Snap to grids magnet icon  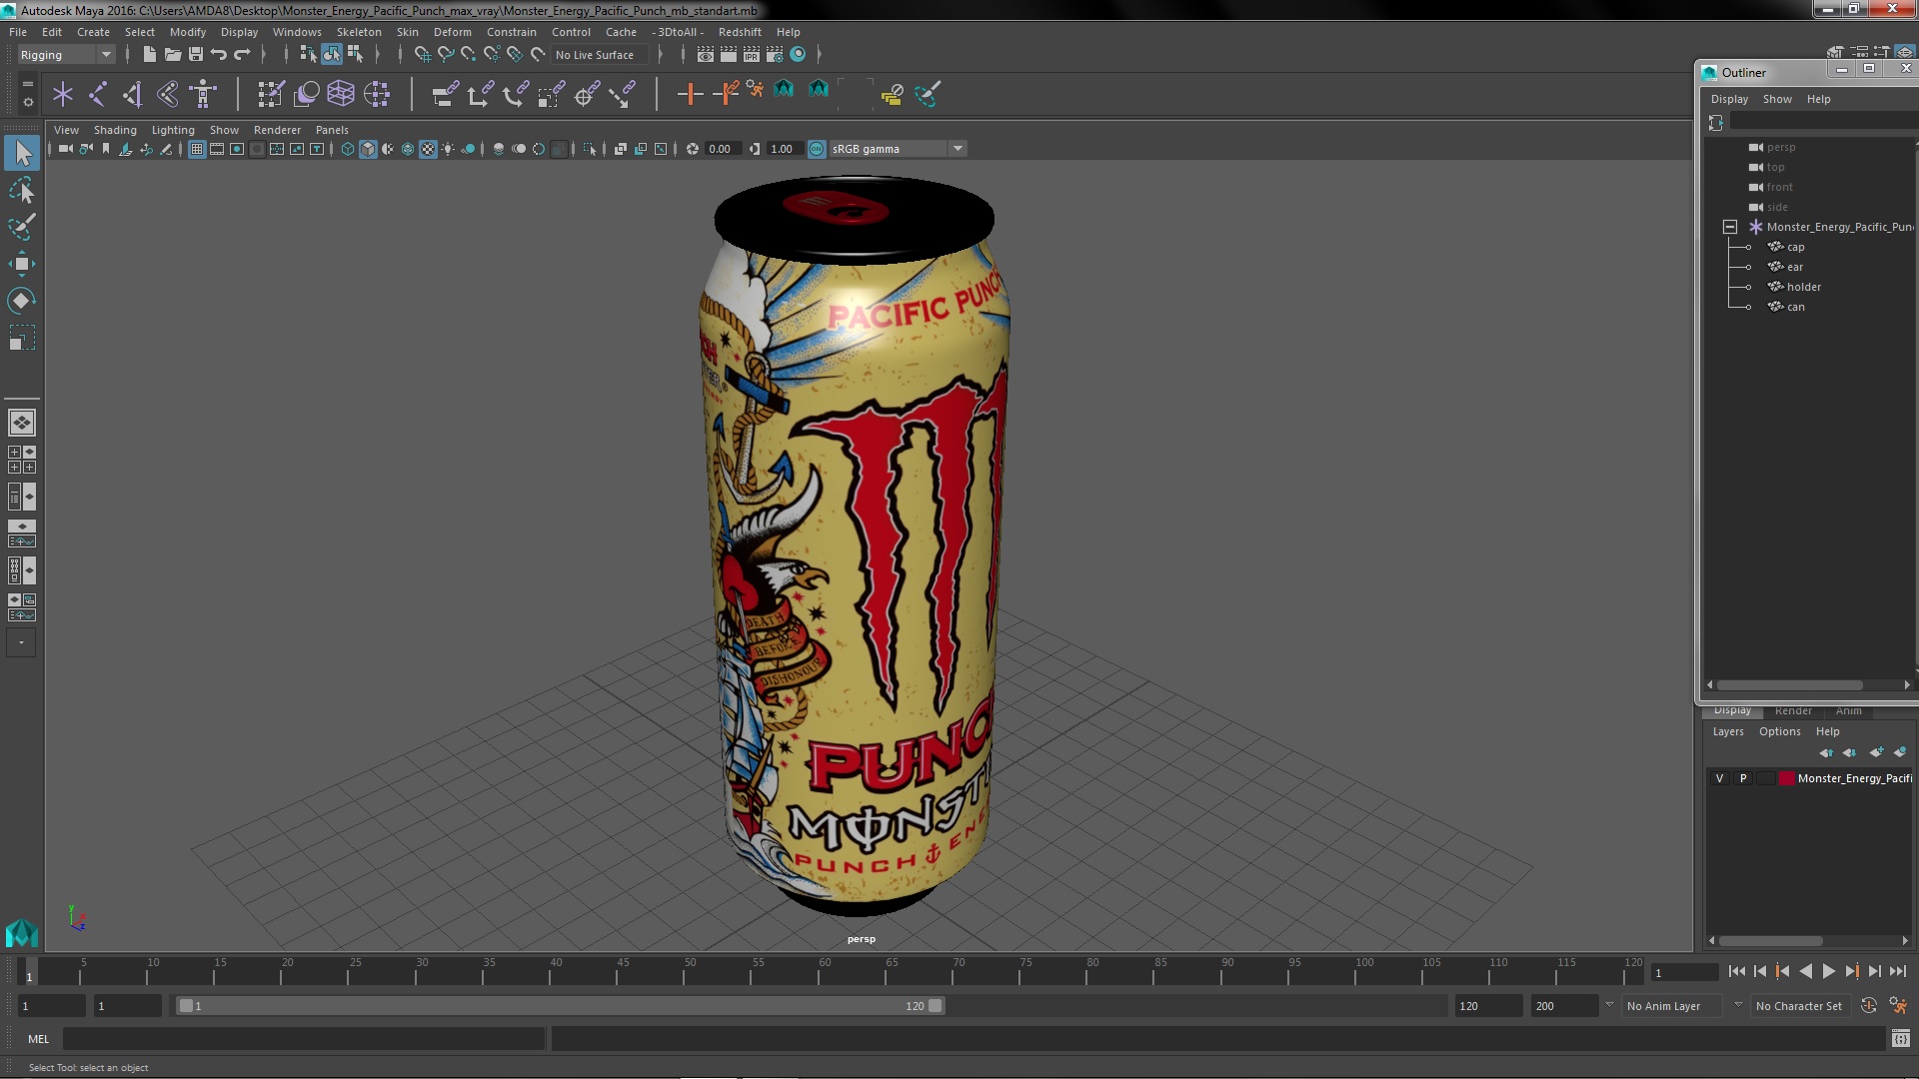point(422,54)
